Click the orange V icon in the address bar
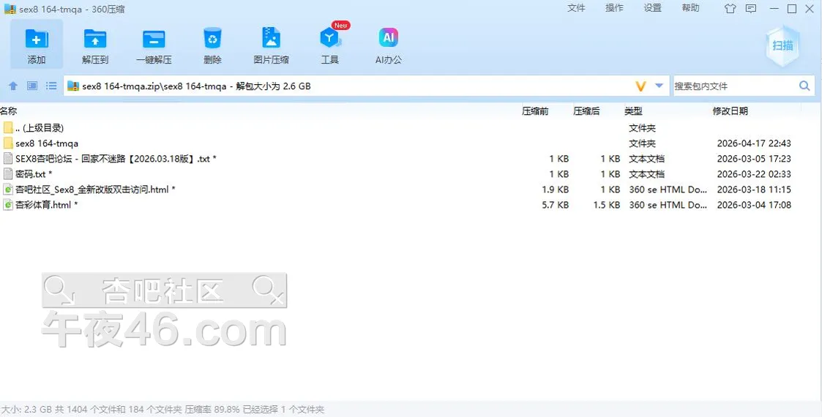The width and height of the screenshot is (822, 417). tap(640, 86)
